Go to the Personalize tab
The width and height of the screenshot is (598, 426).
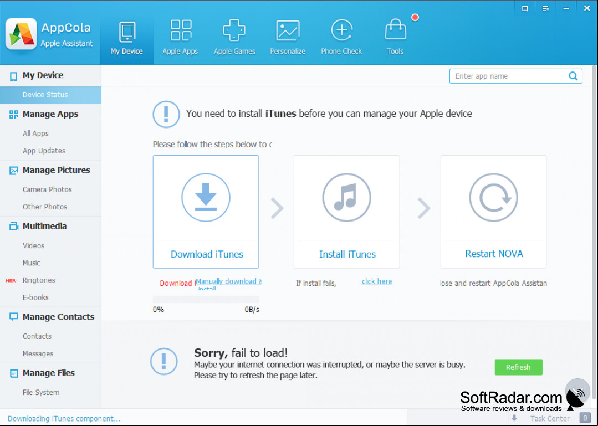288,38
